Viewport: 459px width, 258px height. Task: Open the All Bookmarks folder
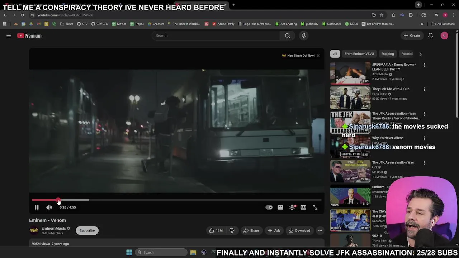444,24
